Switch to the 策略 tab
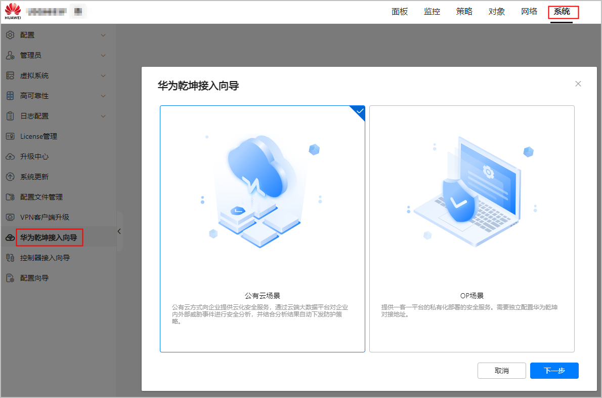602x398 pixels. [x=464, y=12]
